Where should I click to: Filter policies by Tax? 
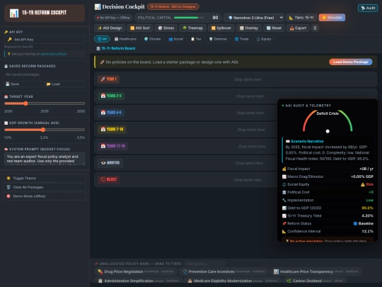(x=196, y=39)
